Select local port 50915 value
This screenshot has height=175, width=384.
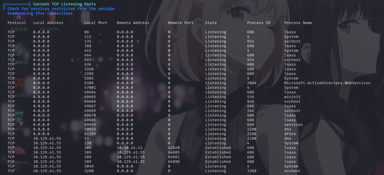[x=90, y=129]
